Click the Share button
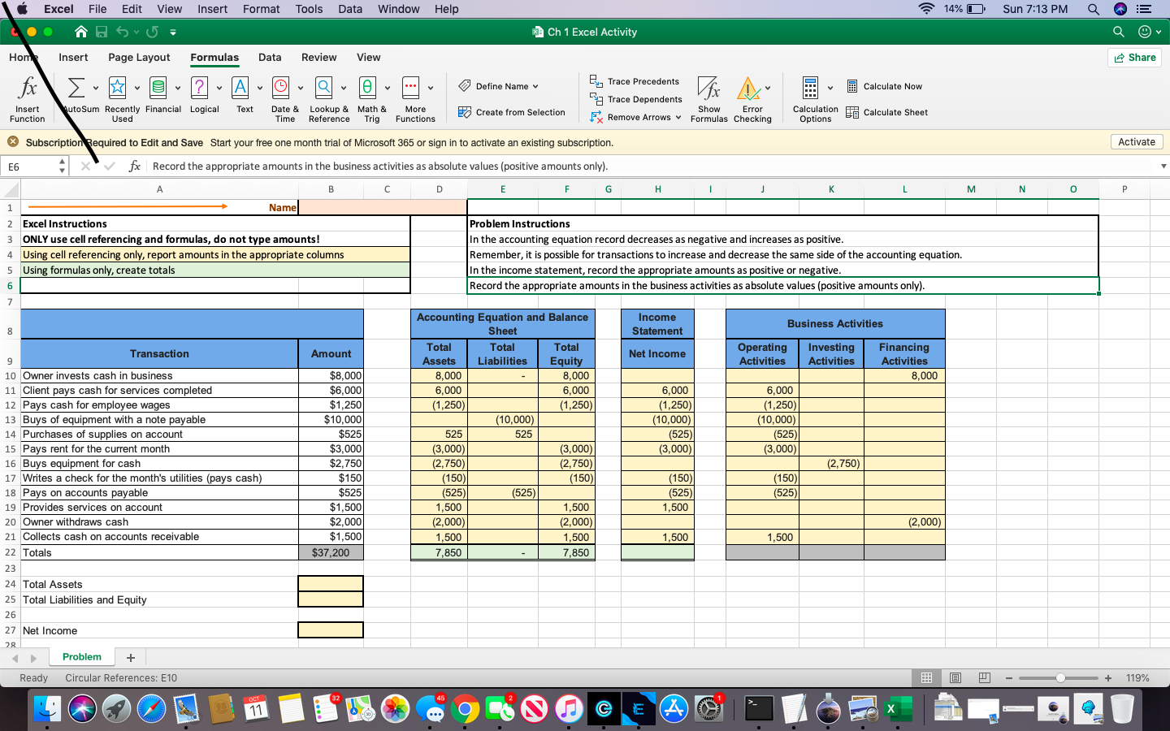The width and height of the screenshot is (1170, 731). [1134, 57]
